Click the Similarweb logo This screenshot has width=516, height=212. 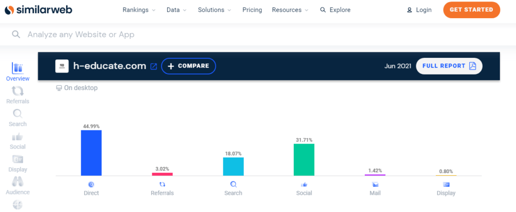(x=38, y=10)
